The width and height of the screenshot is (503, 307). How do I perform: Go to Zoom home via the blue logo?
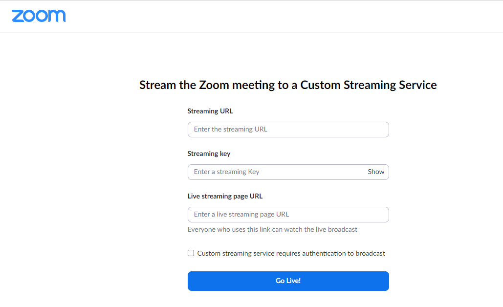click(39, 16)
